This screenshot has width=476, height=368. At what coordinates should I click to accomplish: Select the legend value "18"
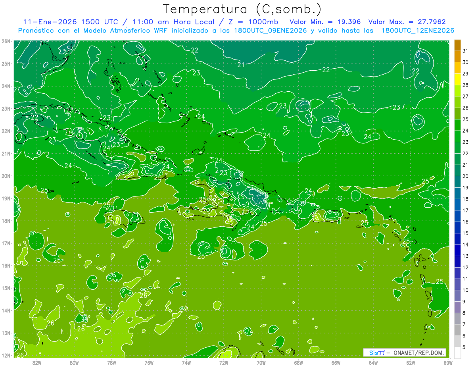(465, 199)
